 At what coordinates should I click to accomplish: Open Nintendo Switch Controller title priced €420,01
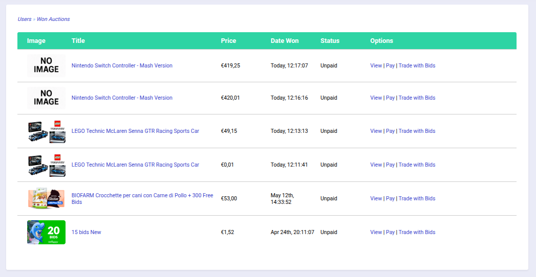[122, 98]
